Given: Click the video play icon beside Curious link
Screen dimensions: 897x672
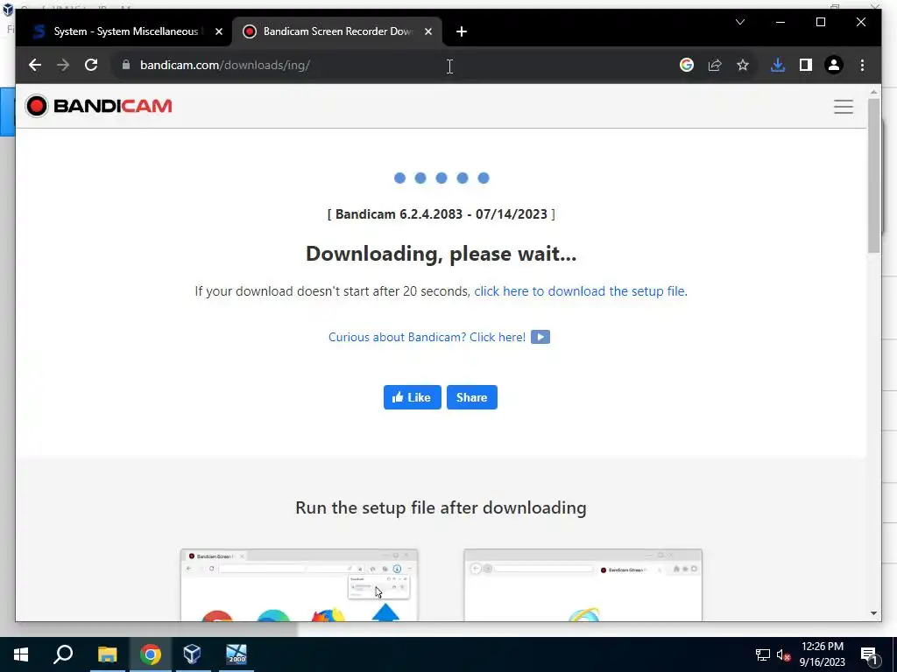Looking at the screenshot, I should pyautogui.click(x=540, y=337).
